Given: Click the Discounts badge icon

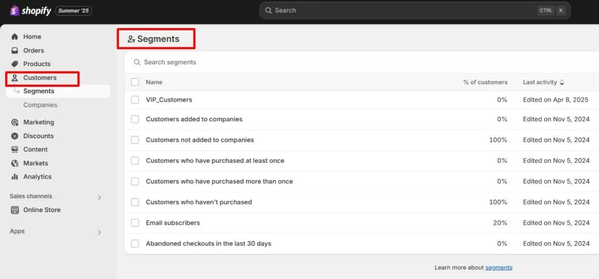Looking at the screenshot, I should (15, 136).
